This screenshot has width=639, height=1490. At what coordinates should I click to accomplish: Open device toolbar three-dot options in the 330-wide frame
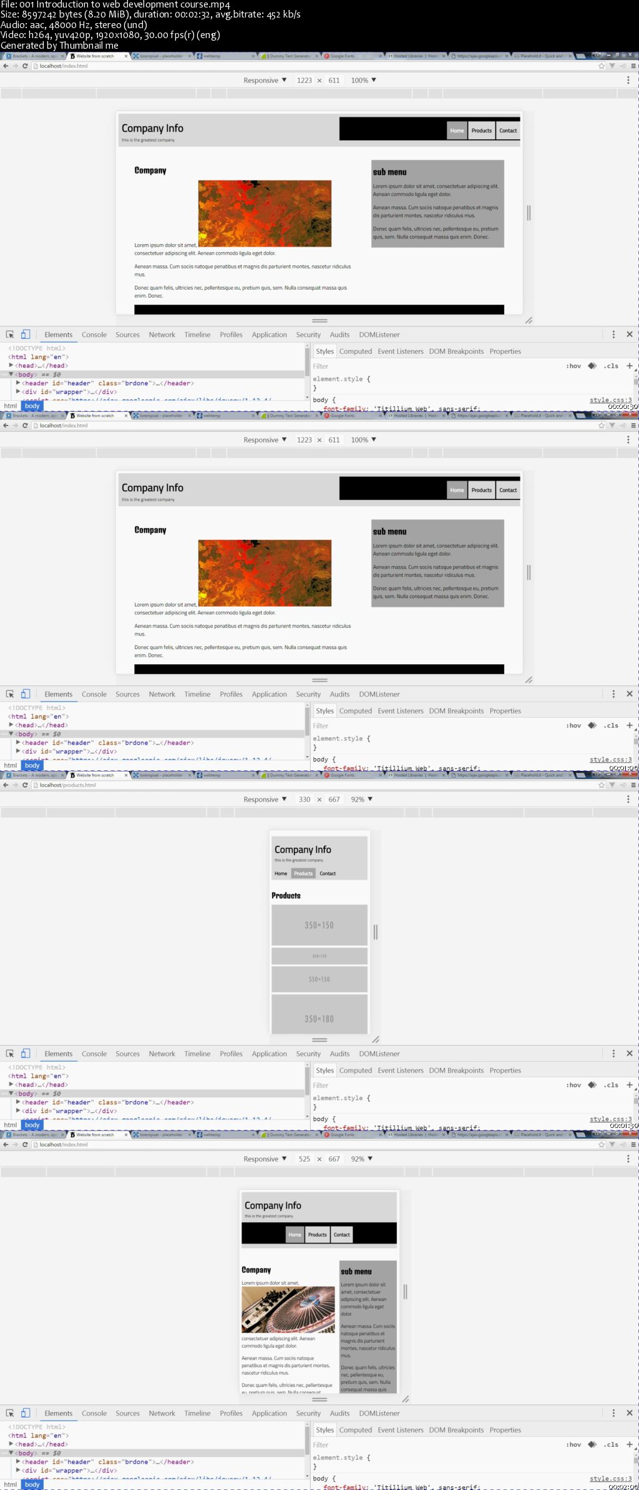coord(628,800)
